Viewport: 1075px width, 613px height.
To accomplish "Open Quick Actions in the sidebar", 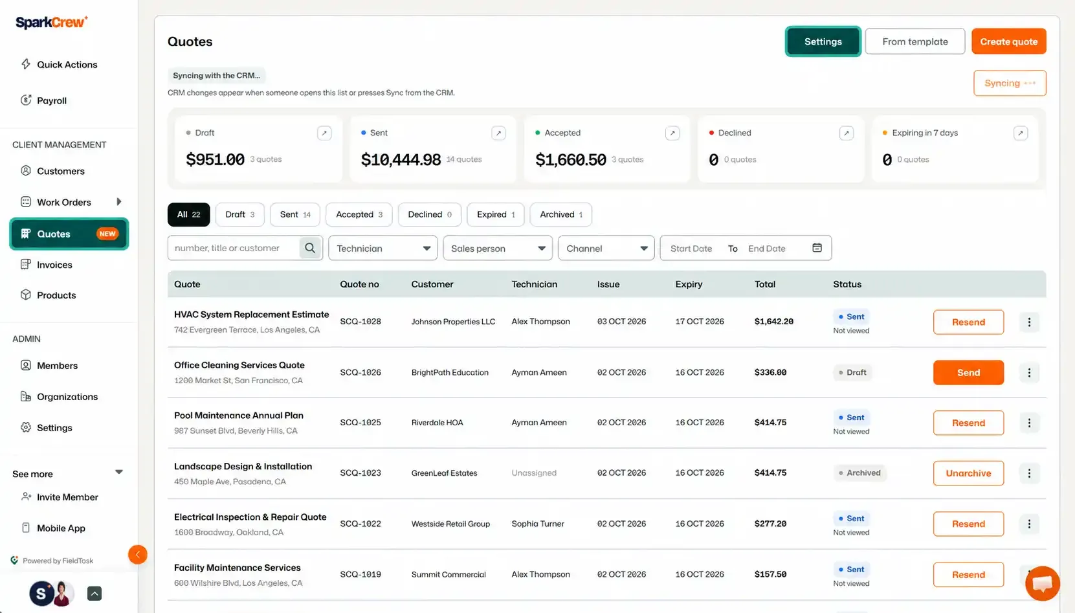I will point(69,64).
